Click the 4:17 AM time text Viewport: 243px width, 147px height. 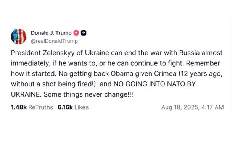(x=212, y=107)
